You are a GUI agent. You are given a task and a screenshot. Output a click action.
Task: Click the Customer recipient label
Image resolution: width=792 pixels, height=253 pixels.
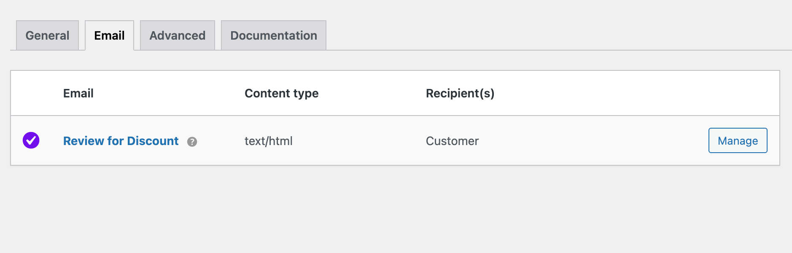pos(452,141)
